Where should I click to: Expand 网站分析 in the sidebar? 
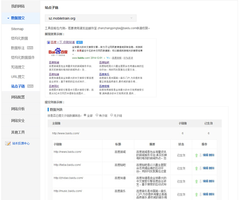pos(18,109)
